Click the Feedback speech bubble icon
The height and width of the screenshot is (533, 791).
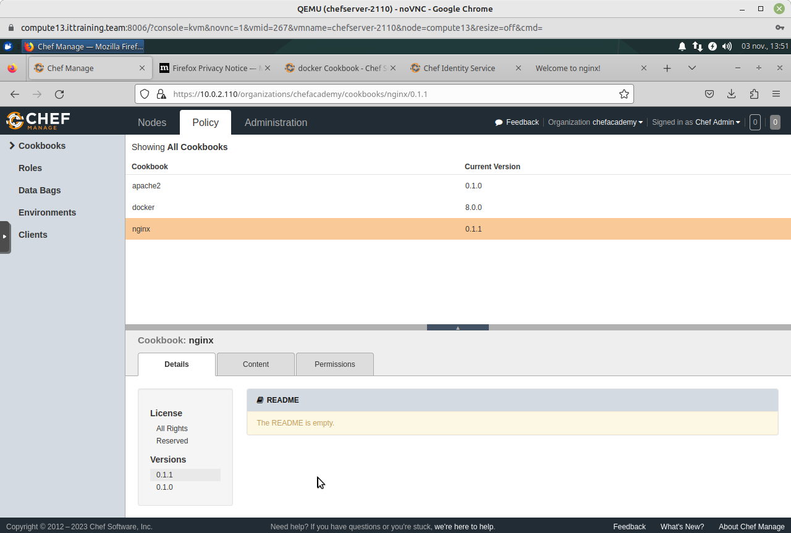(499, 122)
